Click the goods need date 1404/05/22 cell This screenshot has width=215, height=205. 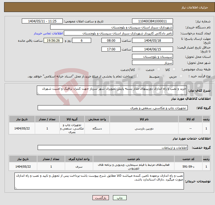(x=22, y=128)
